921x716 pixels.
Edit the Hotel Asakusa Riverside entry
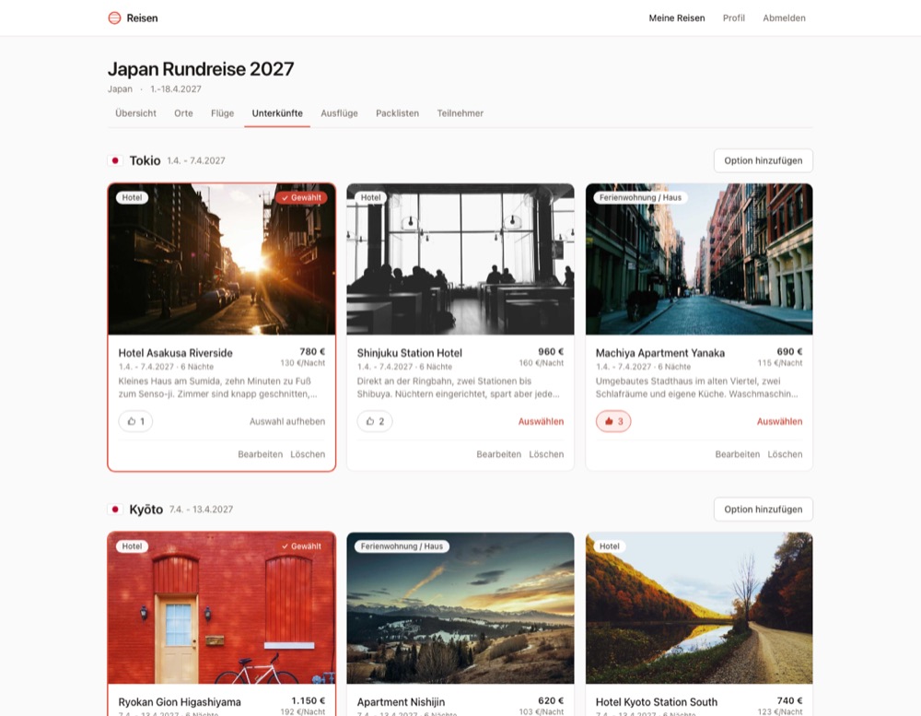point(261,454)
